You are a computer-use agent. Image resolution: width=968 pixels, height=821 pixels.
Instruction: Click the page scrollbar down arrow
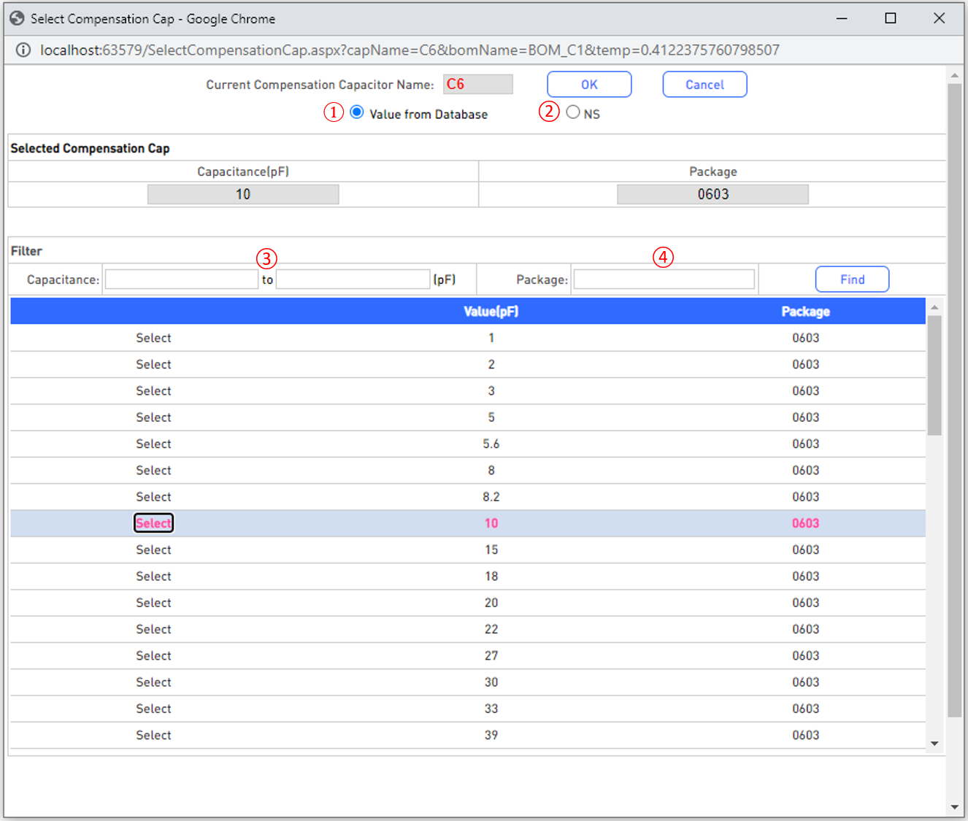(954, 807)
